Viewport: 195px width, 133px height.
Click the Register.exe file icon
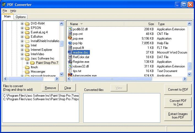tap(70, 62)
